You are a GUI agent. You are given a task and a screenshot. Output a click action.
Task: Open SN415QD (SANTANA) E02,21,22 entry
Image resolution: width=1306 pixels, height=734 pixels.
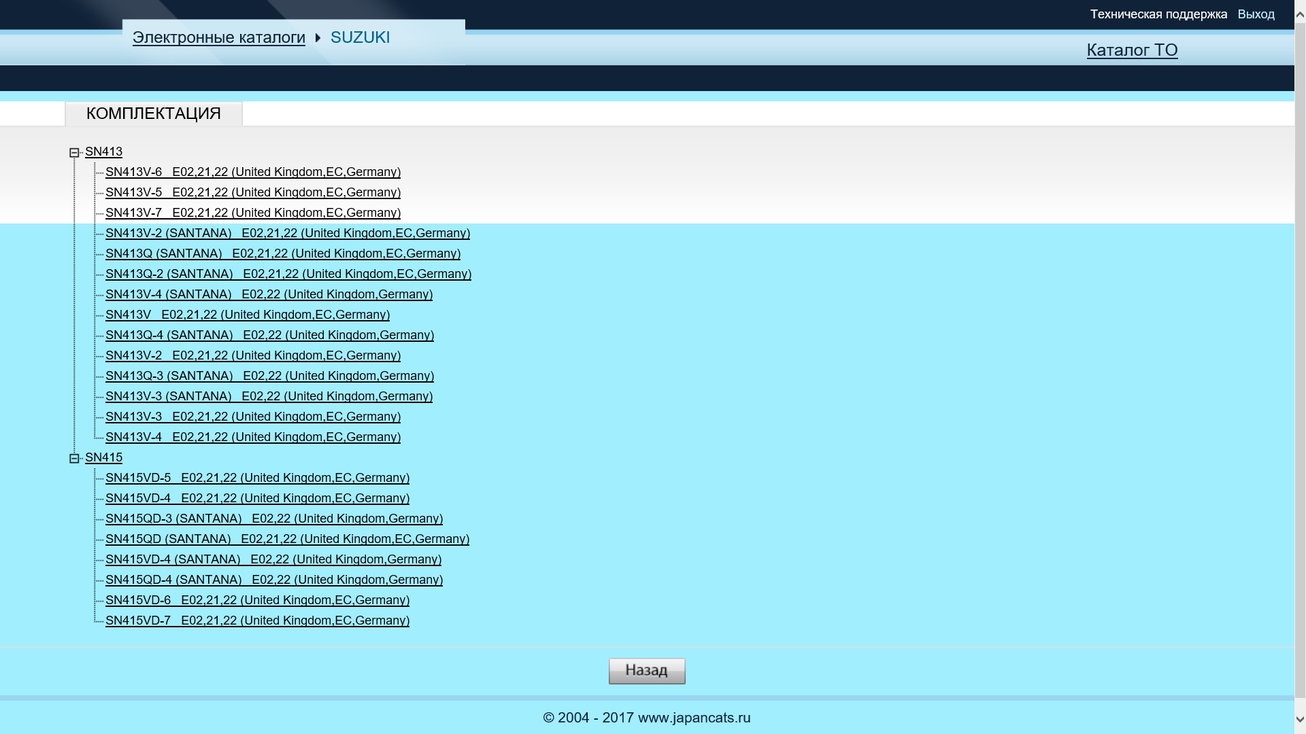pyautogui.click(x=287, y=539)
